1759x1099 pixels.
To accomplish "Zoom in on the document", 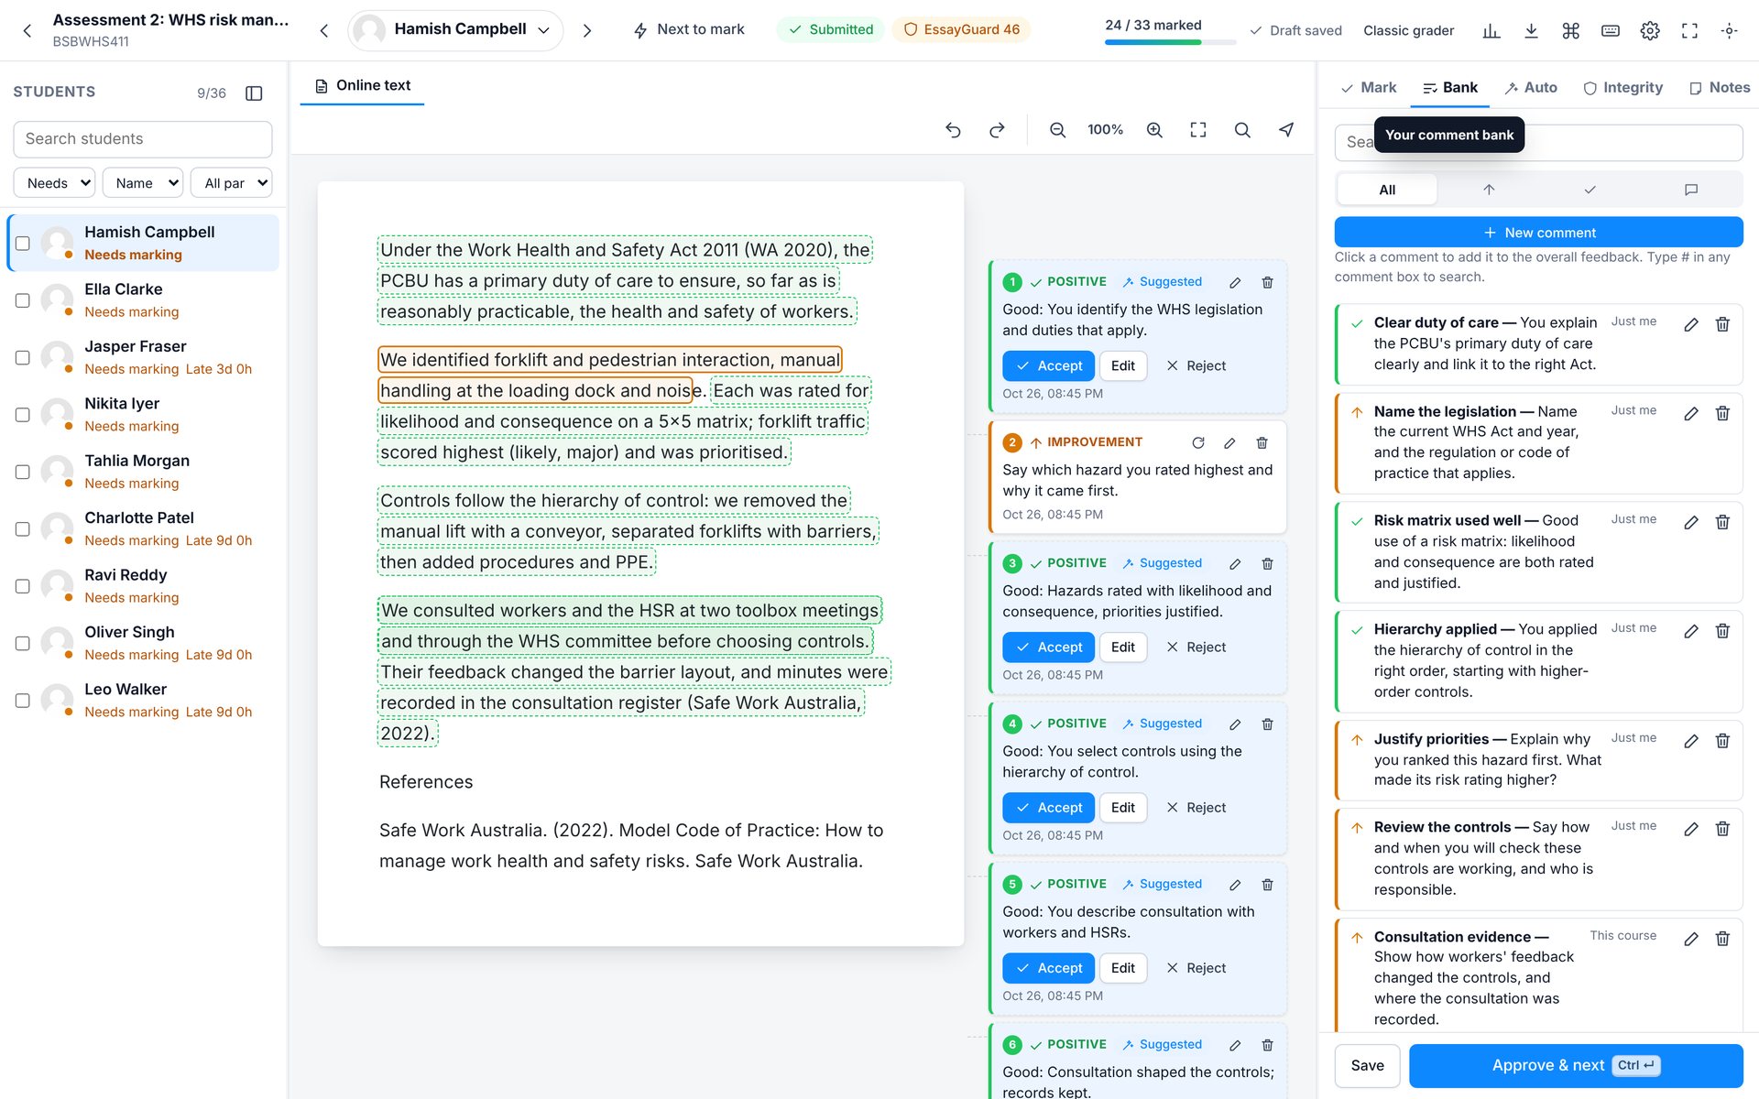I will click(1154, 130).
